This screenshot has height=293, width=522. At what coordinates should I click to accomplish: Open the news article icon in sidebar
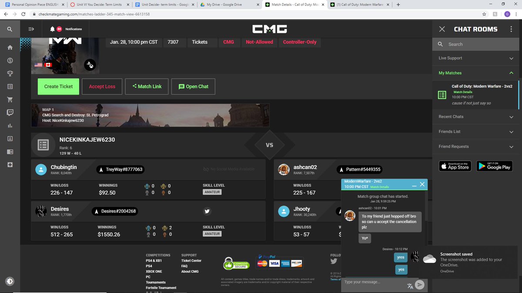tap(10, 151)
